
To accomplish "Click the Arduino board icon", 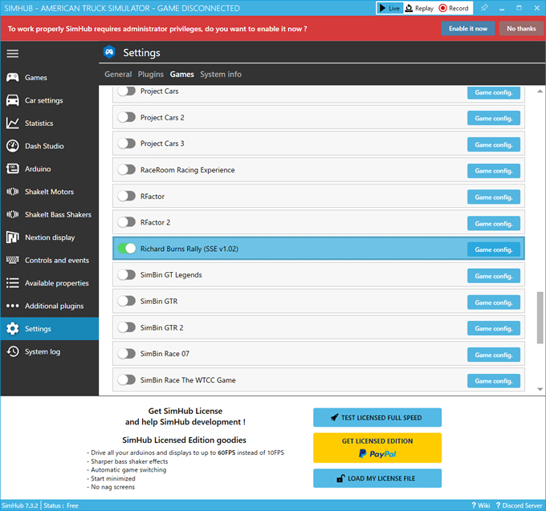I will point(13,168).
